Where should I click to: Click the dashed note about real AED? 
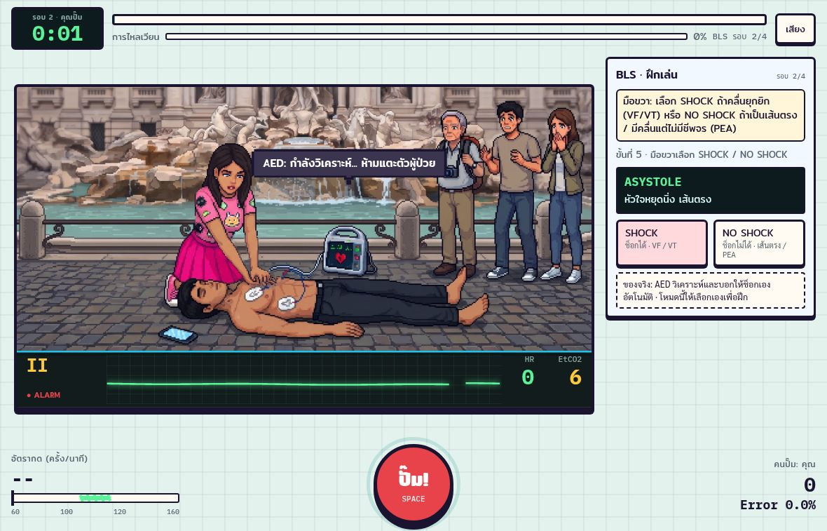pyautogui.click(x=711, y=290)
